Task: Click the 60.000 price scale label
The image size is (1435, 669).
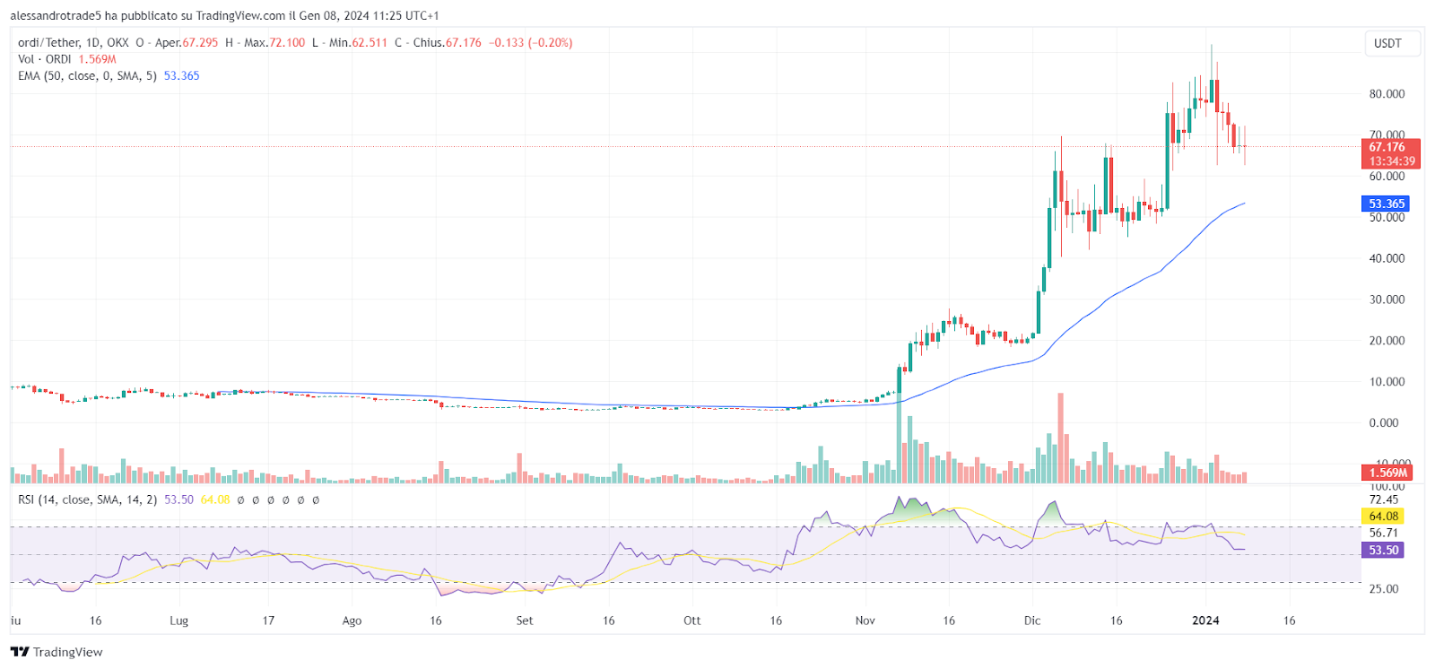Action: click(1387, 177)
